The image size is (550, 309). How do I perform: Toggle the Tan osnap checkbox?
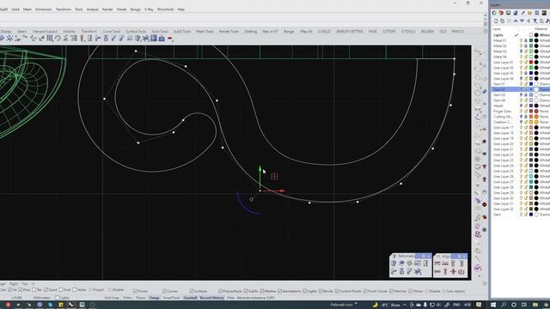click(34, 290)
